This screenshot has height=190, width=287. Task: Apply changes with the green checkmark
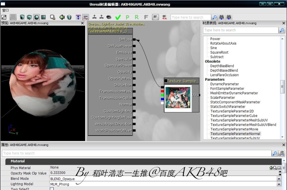click(118, 17)
